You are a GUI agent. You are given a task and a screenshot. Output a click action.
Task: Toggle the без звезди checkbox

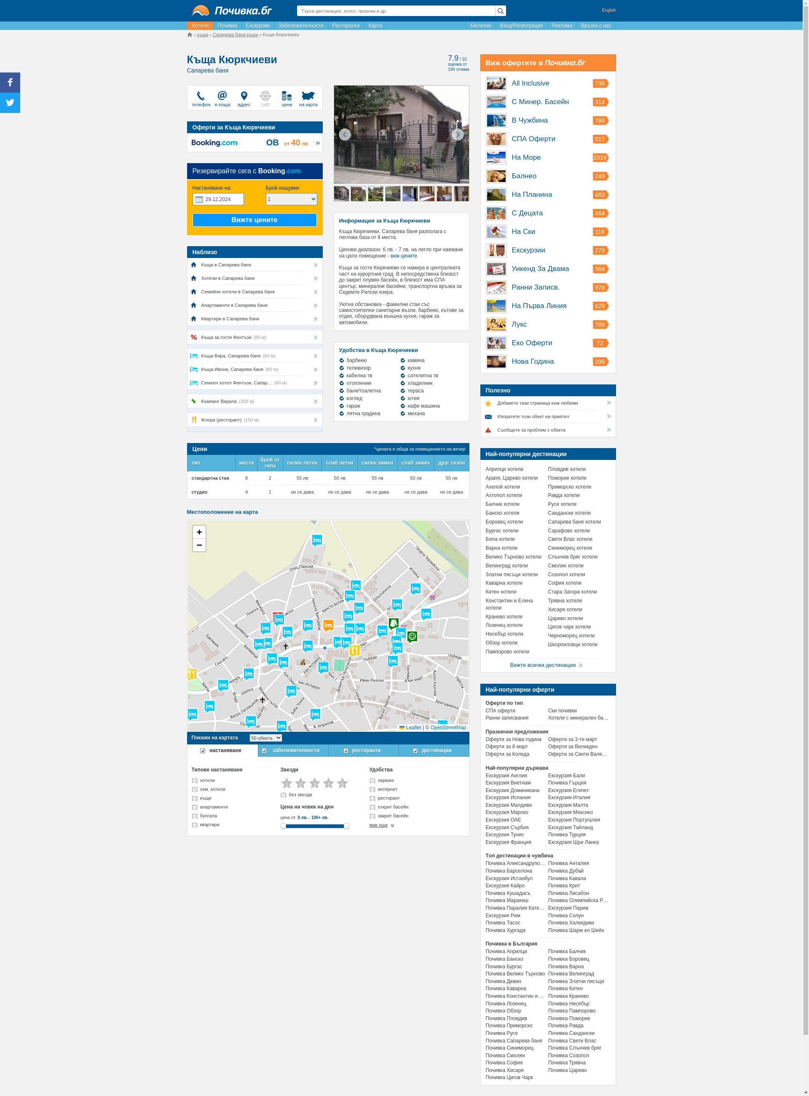[283, 795]
